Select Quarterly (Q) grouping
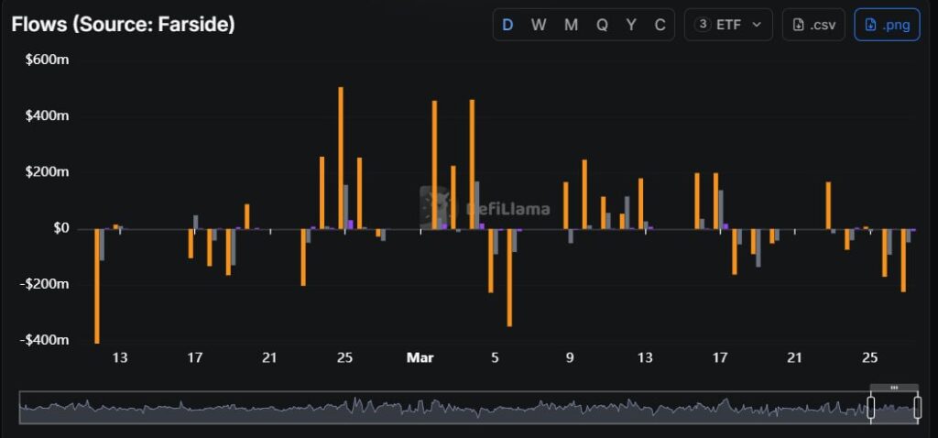 click(602, 25)
